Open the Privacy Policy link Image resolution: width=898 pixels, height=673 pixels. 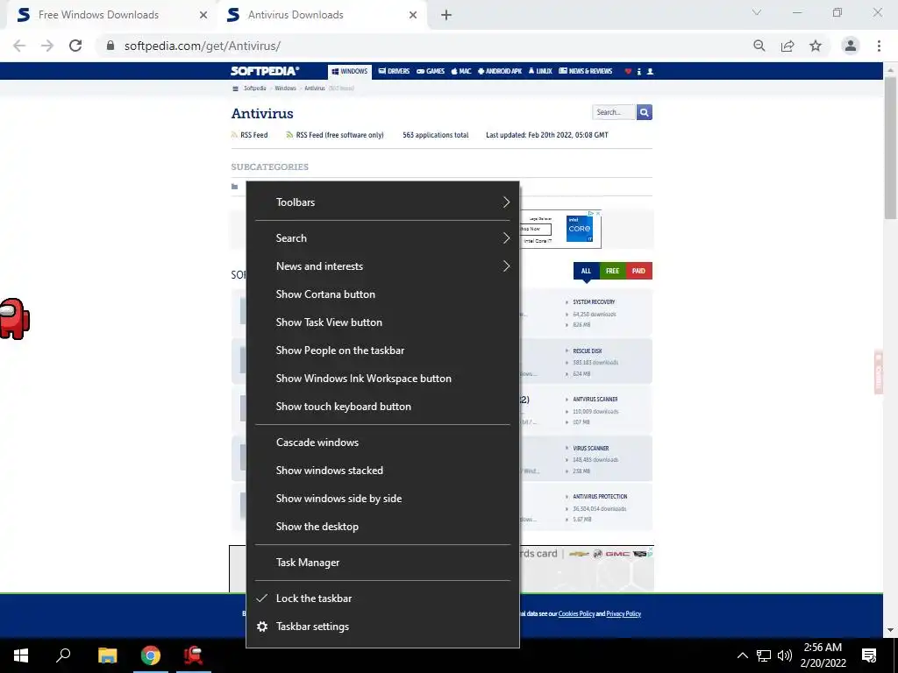(624, 613)
